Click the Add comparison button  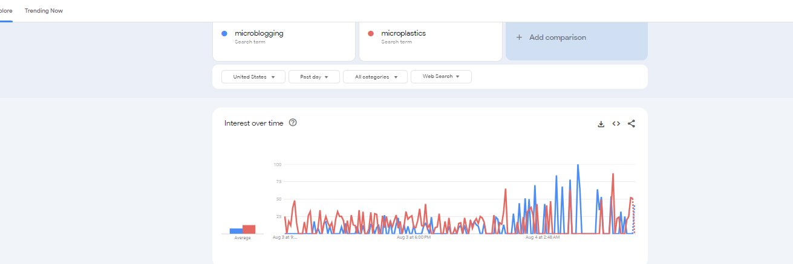pyautogui.click(x=576, y=40)
